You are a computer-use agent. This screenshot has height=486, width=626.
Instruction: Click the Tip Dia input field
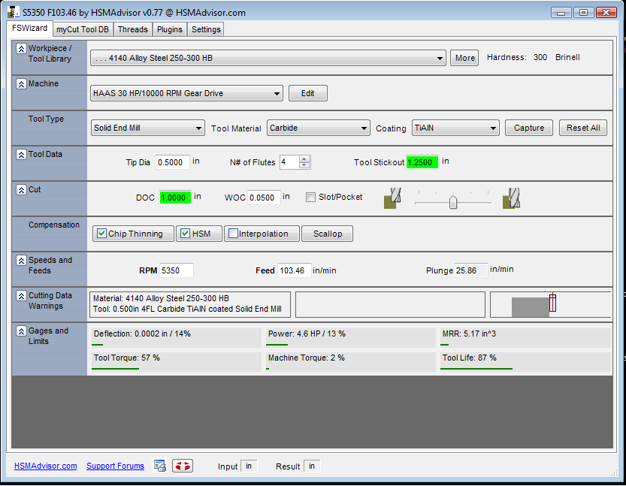(173, 162)
